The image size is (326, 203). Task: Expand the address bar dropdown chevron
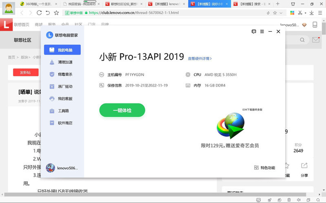(281, 13)
